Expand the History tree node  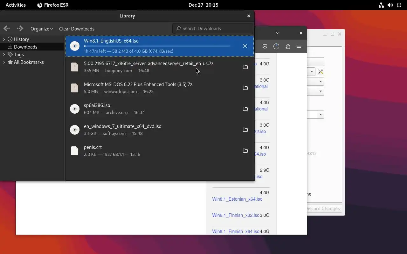click(4, 39)
